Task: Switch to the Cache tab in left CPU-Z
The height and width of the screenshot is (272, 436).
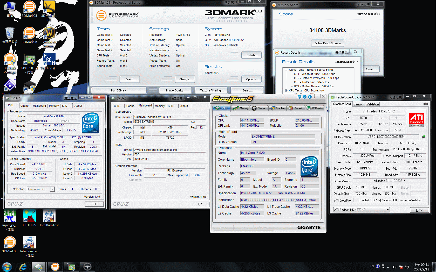Action: (24, 106)
